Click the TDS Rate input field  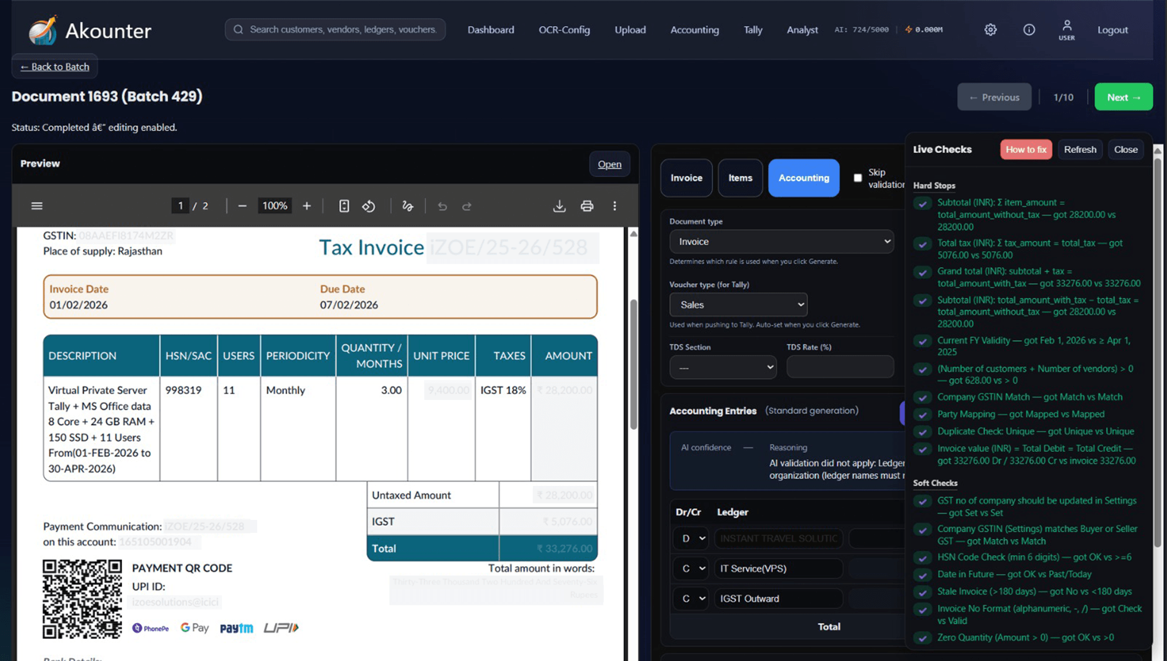tap(840, 367)
